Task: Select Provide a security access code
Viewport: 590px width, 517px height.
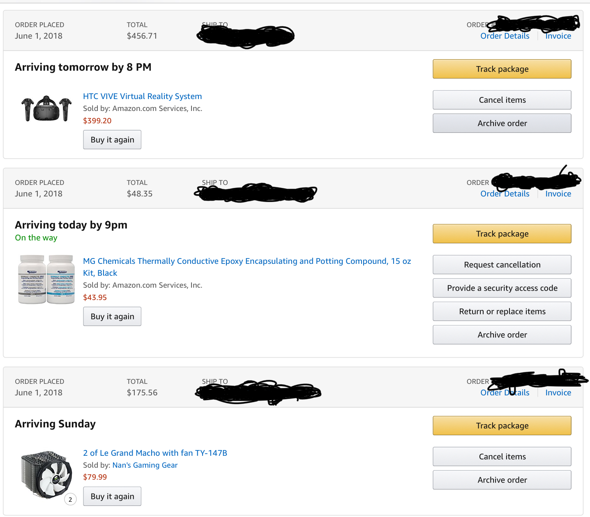Action: [502, 288]
